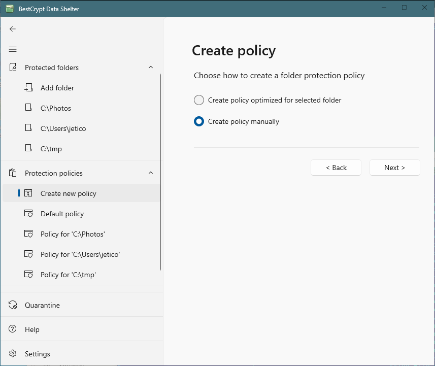Collapse the Protection policies section

point(151,173)
